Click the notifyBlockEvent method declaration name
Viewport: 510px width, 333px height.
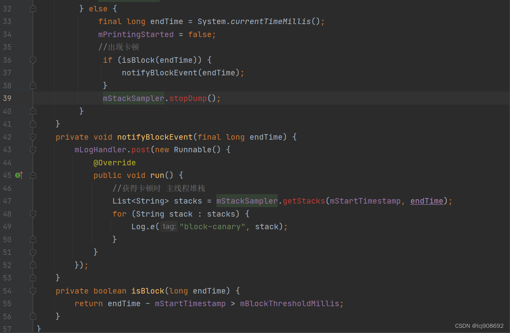155,137
